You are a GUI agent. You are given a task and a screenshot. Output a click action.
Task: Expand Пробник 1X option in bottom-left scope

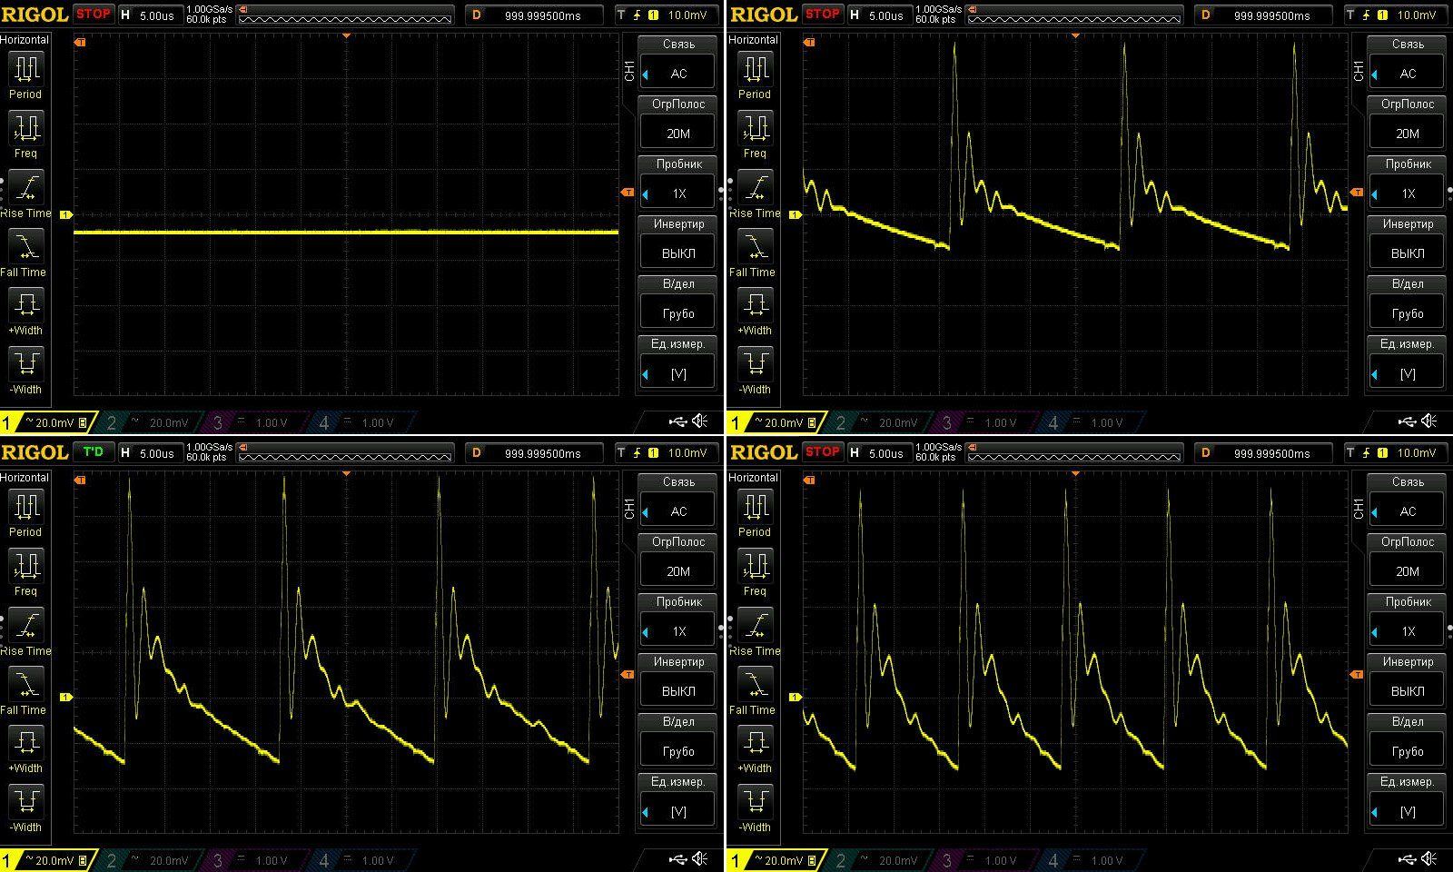coord(677,631)
